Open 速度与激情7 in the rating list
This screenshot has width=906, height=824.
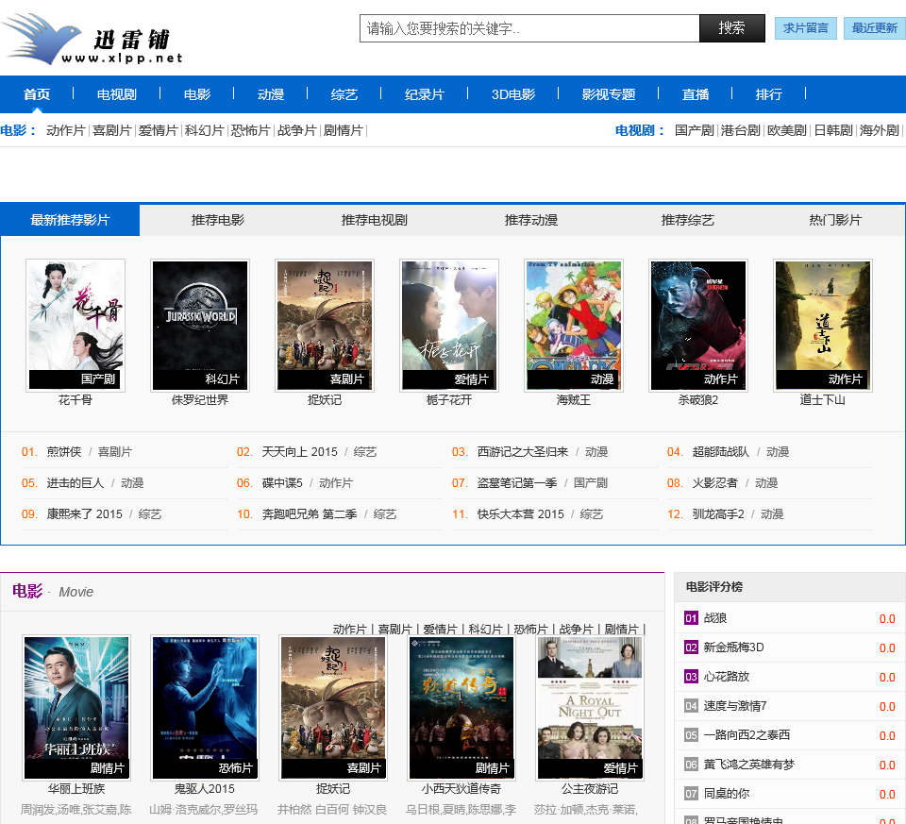735,706
